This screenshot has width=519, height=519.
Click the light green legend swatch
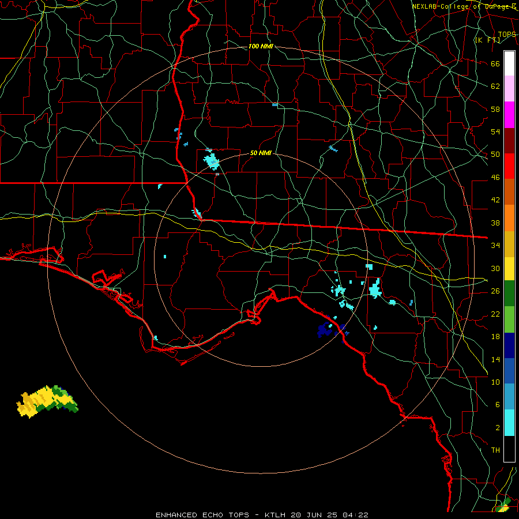(x=509, y=319)
